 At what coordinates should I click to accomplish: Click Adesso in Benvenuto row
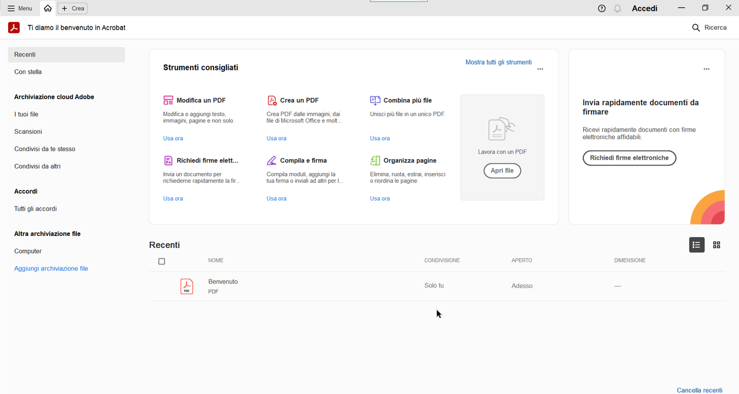click(522, 286)
